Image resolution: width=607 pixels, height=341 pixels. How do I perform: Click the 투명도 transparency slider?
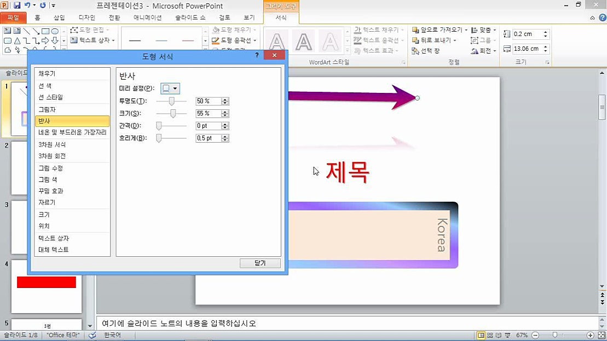pyautogui.click(x=171, y=101)
